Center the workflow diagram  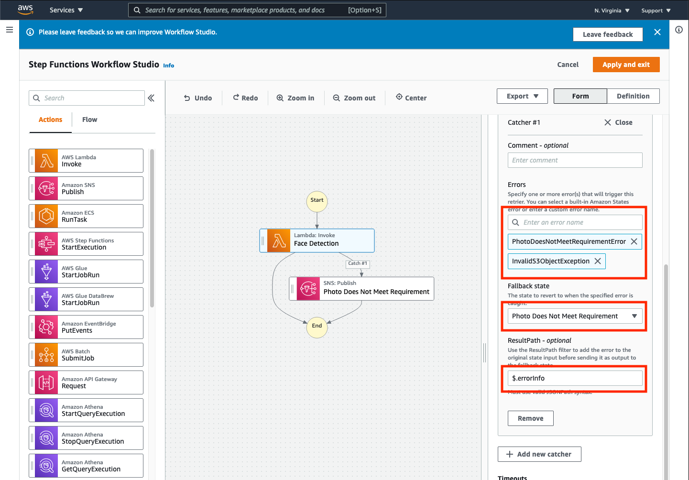pos(411,98)
